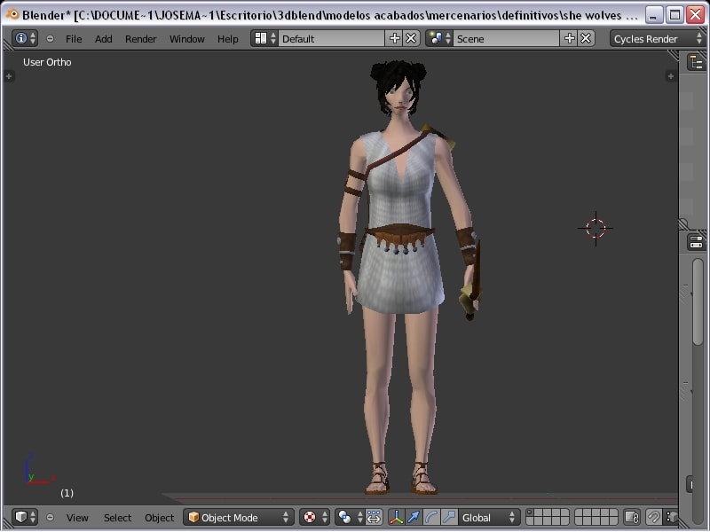Open the Render menu
The width and height of the screenshot is (710, 532).
pyautogui.click(x=140, y=38)
